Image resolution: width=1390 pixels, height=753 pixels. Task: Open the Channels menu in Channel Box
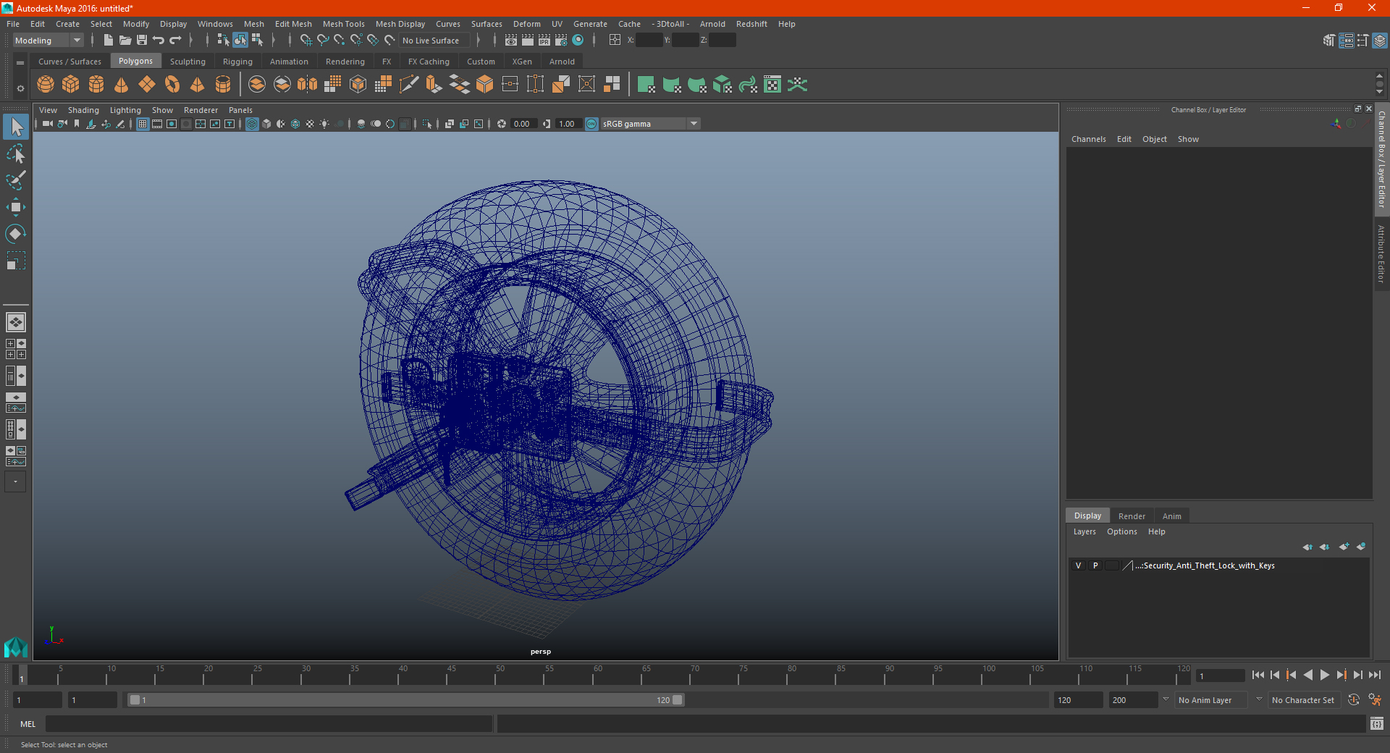[1088, 139]
